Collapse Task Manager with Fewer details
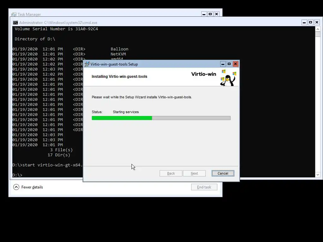 (28, 187)
